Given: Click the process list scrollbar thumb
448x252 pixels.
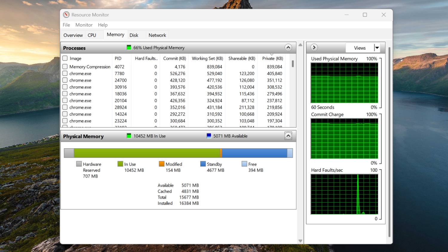Looking at the screenshot, I should 293,64.
